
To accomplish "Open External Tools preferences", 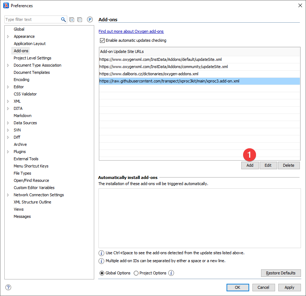I will 26,159.
